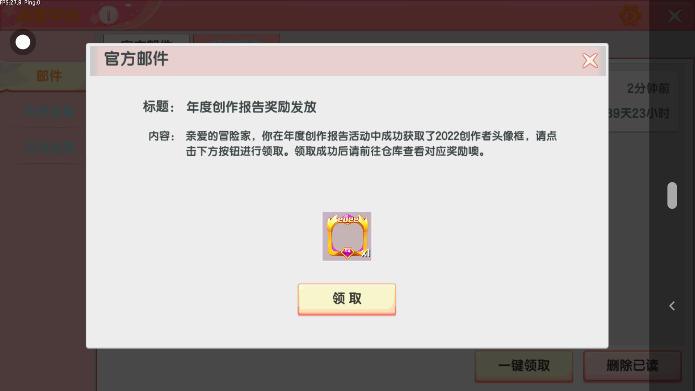Click the white scrollbar handle on right

pyautogui.click(x=672, y=195)
